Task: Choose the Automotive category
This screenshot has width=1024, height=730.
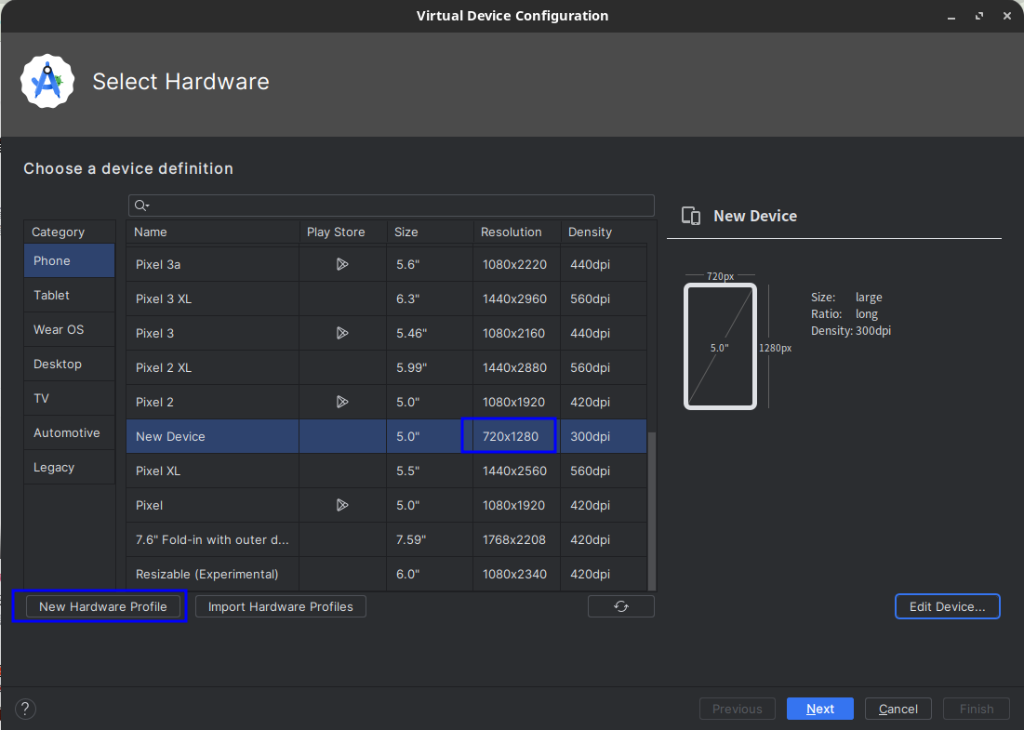Action: coord(66,432)
